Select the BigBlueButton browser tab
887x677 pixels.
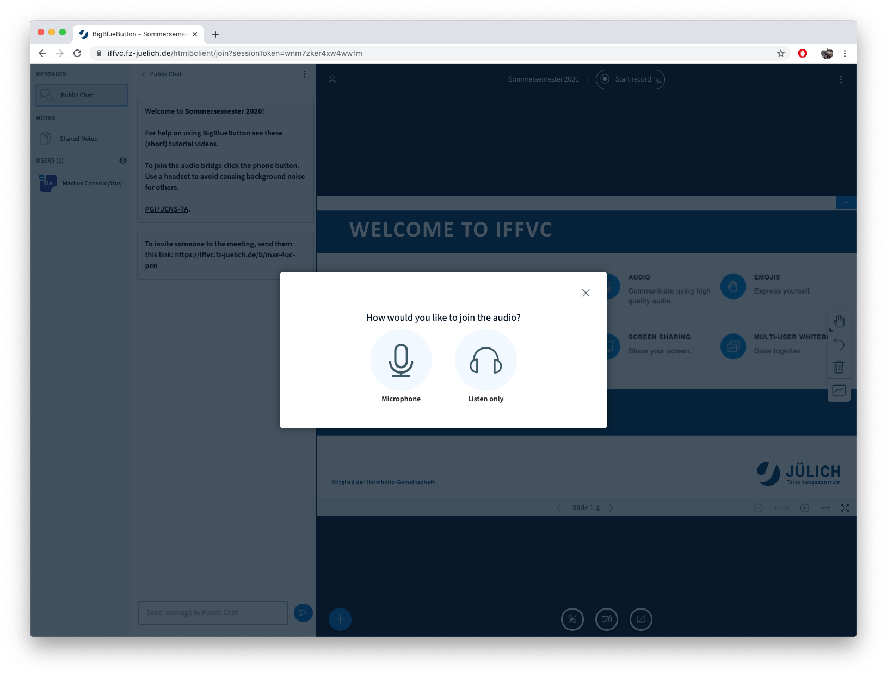point(138,34)
